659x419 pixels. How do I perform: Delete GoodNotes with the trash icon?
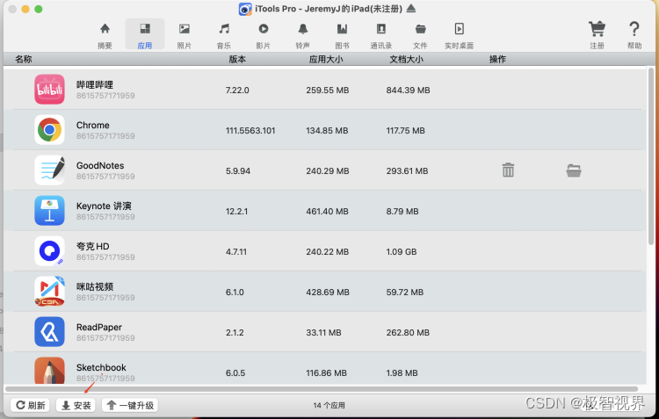coord(508,170)
